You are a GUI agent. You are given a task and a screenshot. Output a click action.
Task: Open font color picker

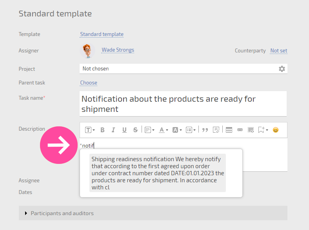tap(164, 130)
